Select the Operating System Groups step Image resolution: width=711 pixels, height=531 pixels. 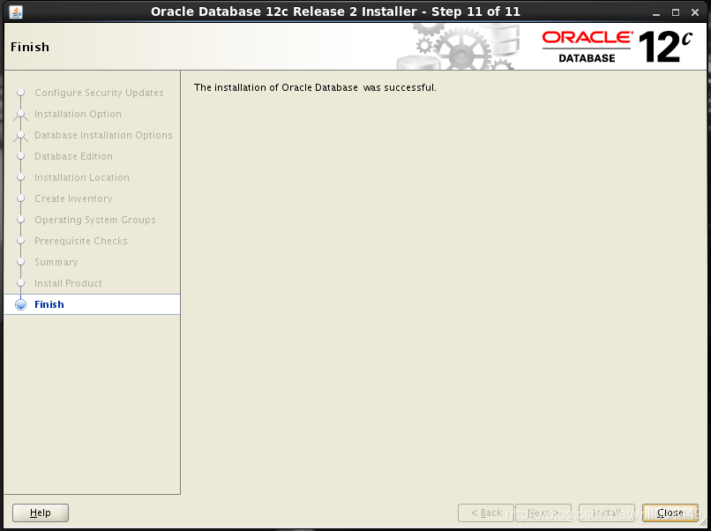coord(94,220)
